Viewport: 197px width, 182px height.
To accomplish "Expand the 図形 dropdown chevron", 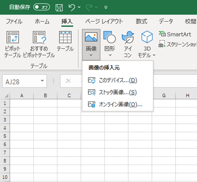I will tap(110, 55).
